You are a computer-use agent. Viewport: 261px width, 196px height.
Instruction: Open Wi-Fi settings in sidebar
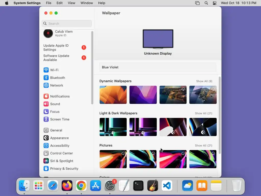point(51,70)
